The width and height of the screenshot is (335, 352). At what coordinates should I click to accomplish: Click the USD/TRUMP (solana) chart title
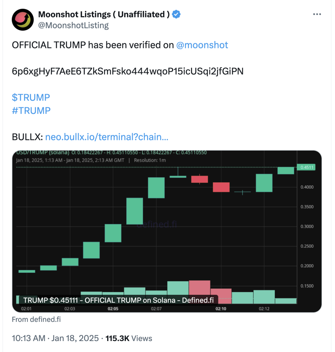pyautogui.click(x=43, y=152)
